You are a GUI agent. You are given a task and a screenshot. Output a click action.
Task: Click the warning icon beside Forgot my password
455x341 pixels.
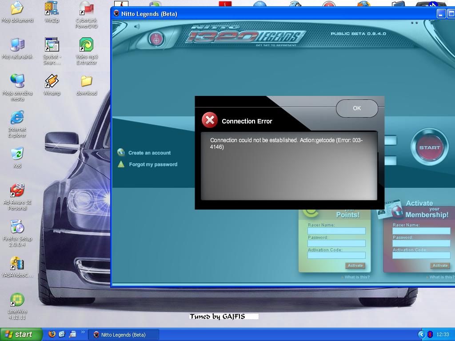pos(121,164)
